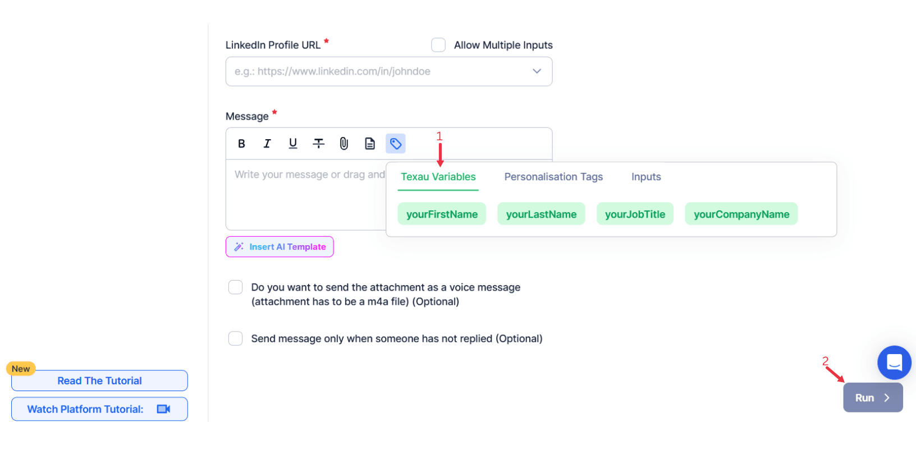Apply underline formatting to the message
The image size is (916, 450).
293,143
